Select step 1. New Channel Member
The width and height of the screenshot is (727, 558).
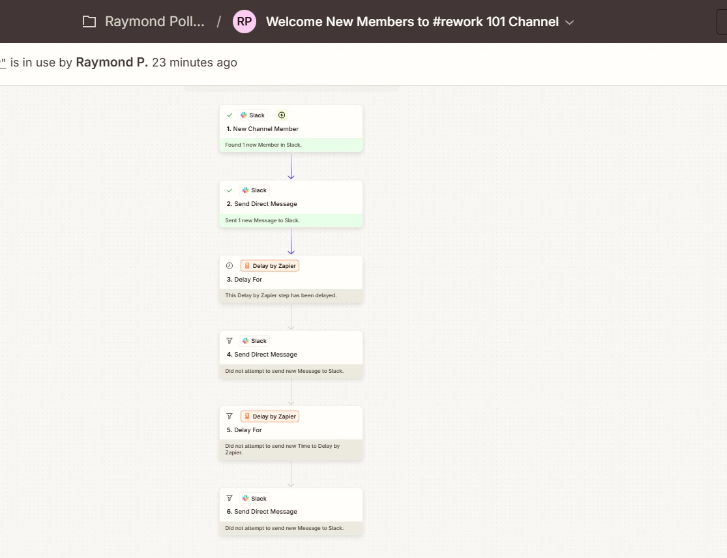262,129
